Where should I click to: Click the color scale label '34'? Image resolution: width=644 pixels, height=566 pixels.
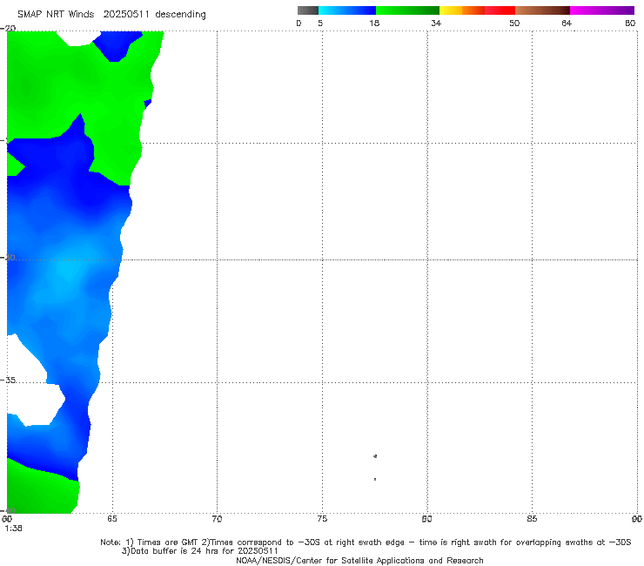pyautogui.click(x=436, y=23)
